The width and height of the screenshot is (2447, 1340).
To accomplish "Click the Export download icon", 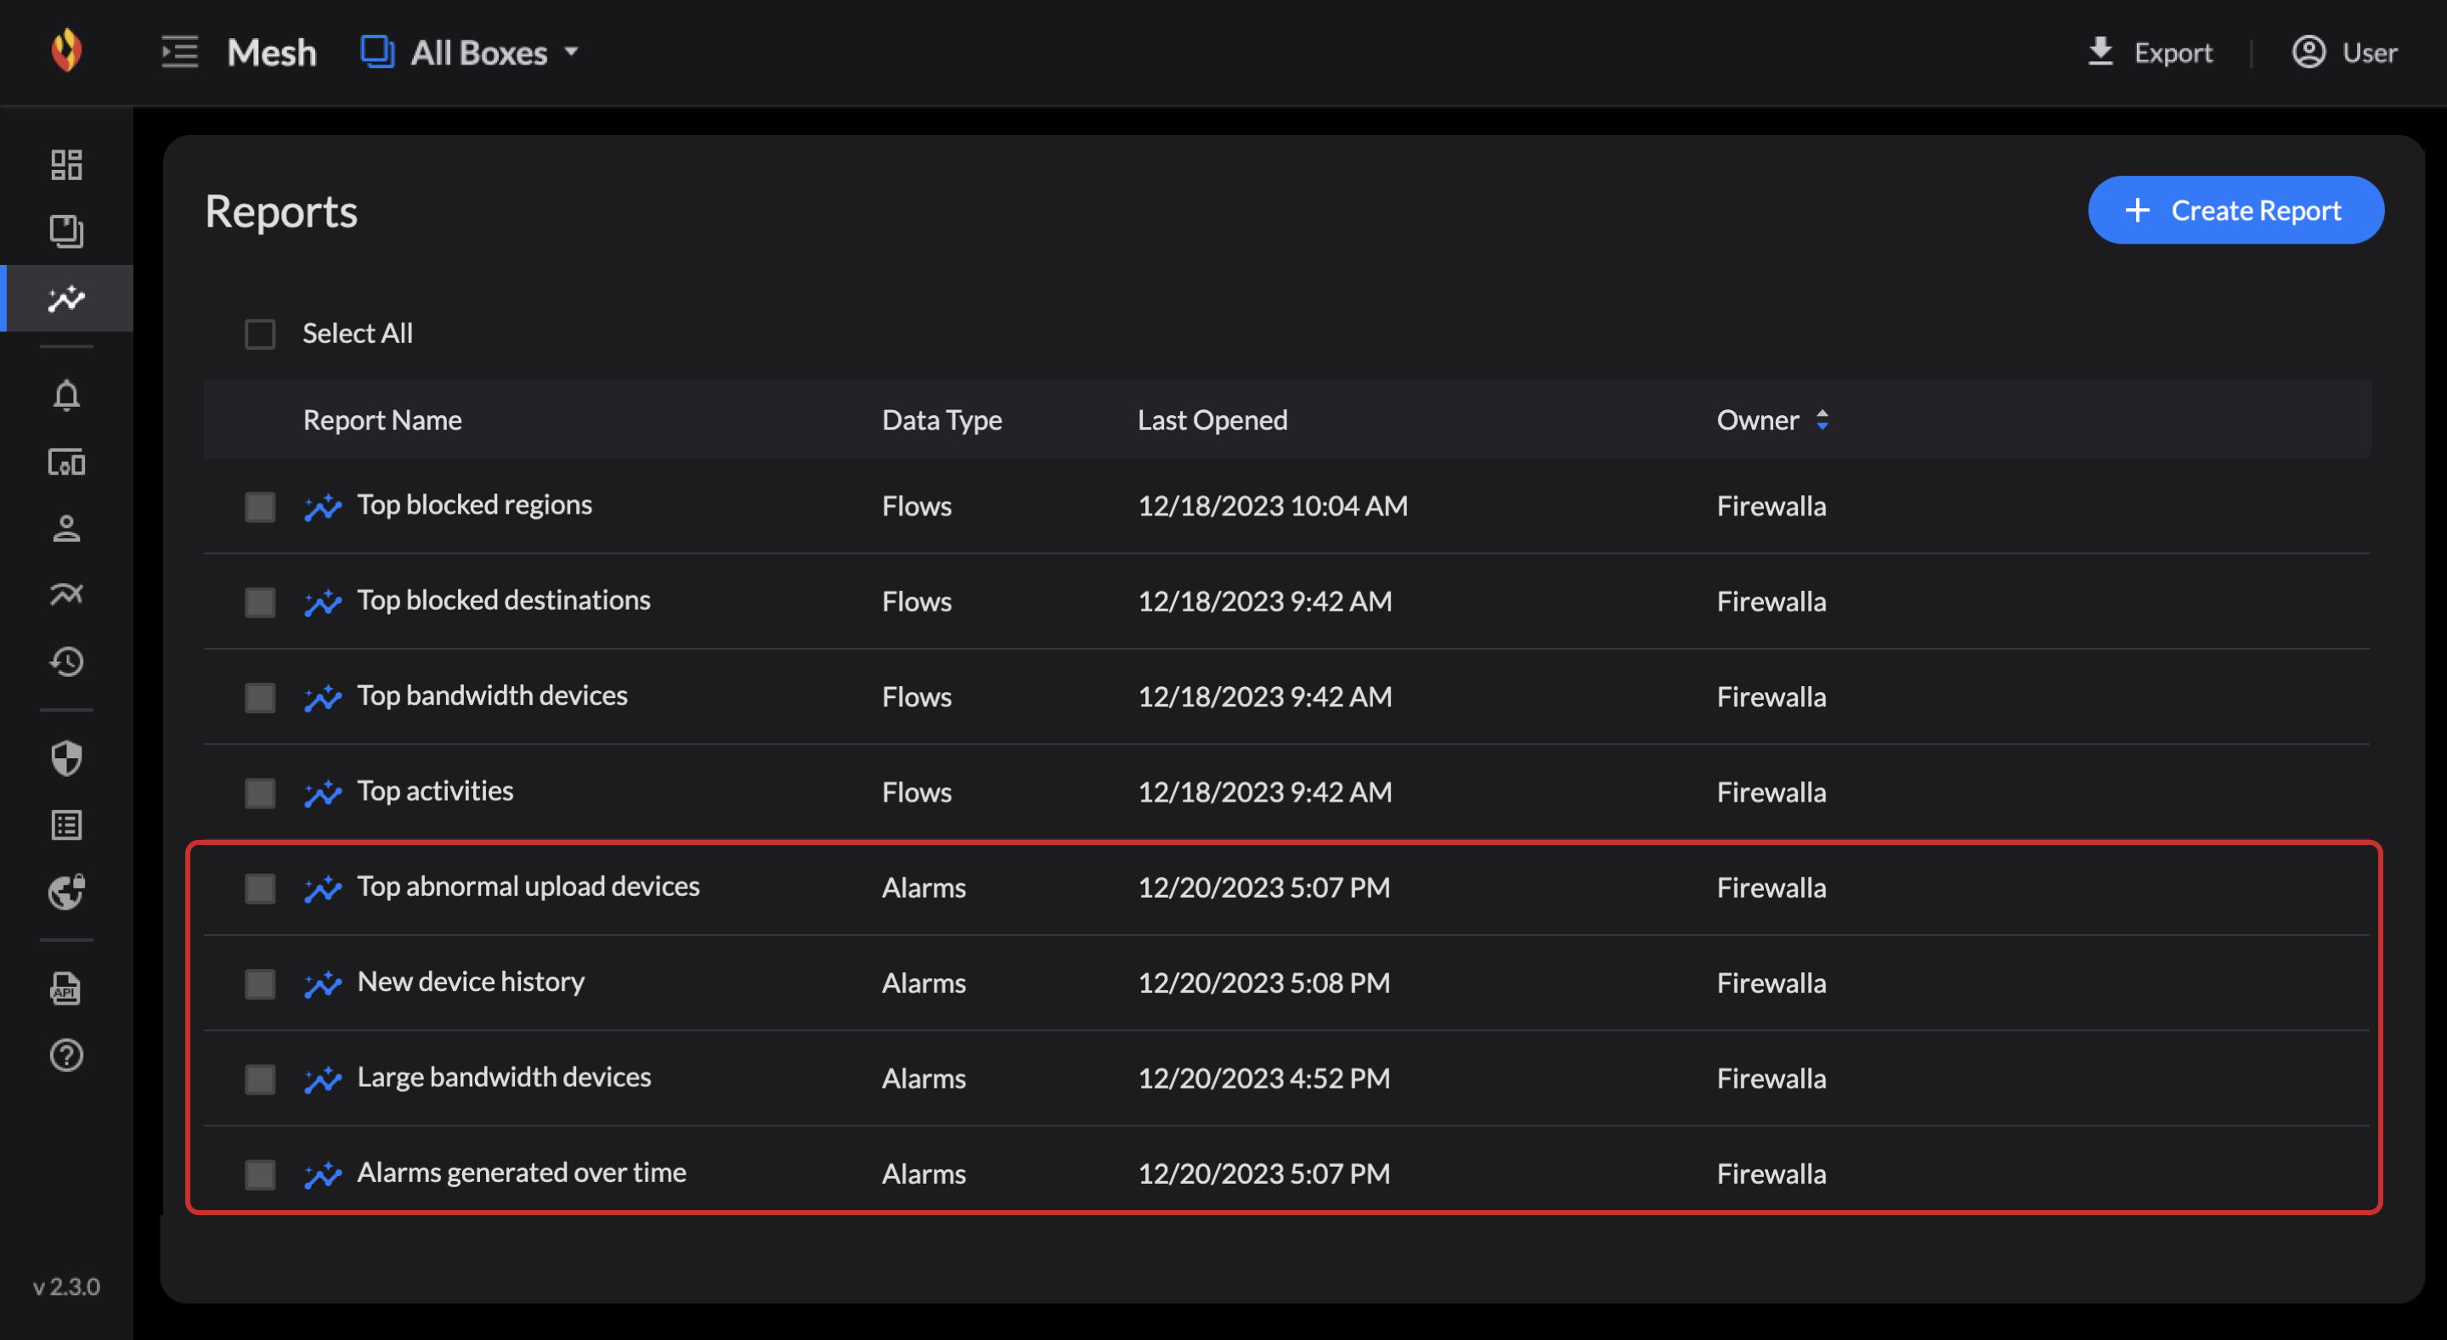I will [2100, 51].
